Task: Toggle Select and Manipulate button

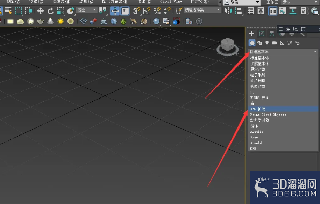Action: pyautogui.click(x=115, y=11)
